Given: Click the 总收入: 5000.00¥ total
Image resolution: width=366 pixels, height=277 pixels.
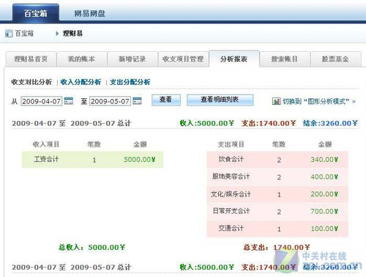Looking at the screenshot, I should (91, 247).
